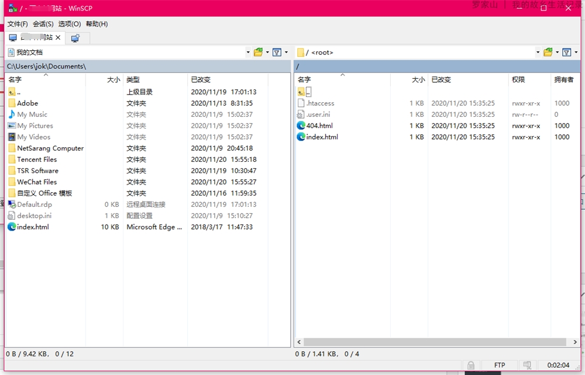Screen dimensions: 585x375
Task: Select 自定义 Office 模板 folder icon
Action: point(12,193)
